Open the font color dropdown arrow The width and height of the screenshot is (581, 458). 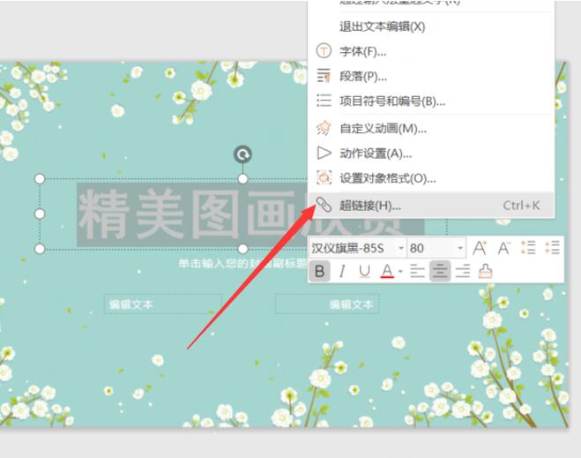[400, 272]
